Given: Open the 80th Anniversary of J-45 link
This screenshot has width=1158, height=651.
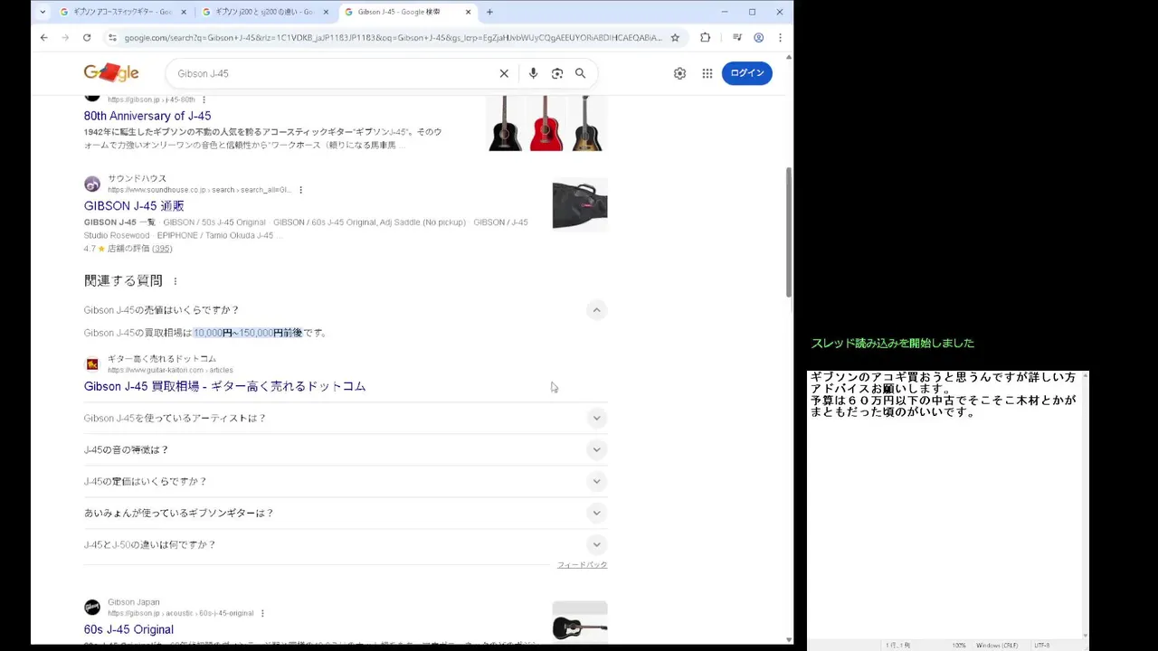Looking at the screenshot, I should pyautogui.click(x=147, y=116).
